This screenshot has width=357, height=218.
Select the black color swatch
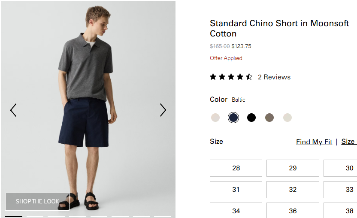(x=251, y=118)
